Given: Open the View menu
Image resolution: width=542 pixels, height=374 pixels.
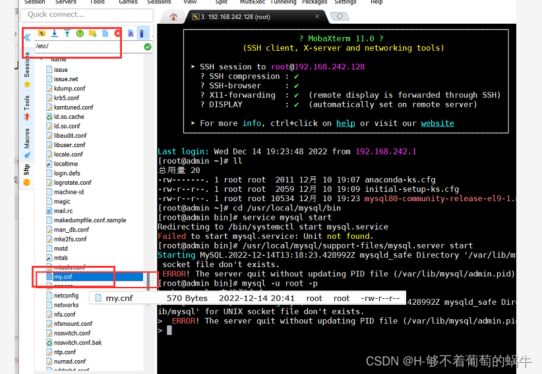Looking at the screenshot, I should [x=190, y=2].
